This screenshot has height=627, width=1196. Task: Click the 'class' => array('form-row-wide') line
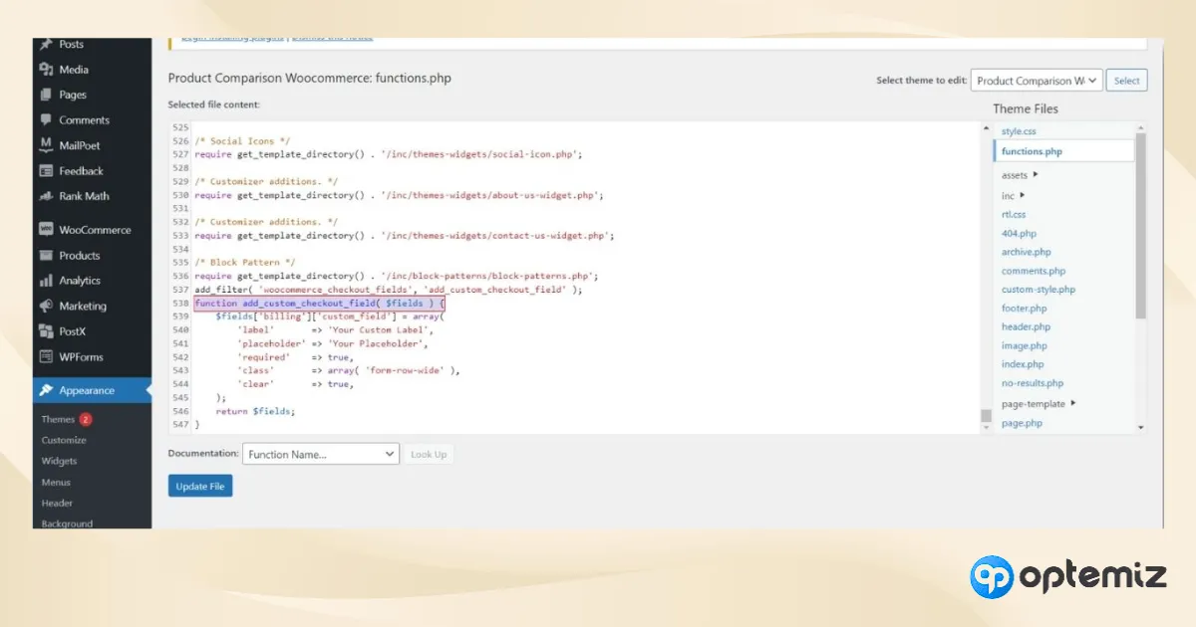(348, 370)
